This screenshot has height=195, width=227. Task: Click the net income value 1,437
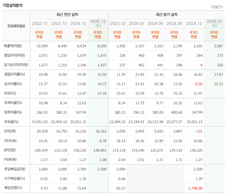[102, 65]
